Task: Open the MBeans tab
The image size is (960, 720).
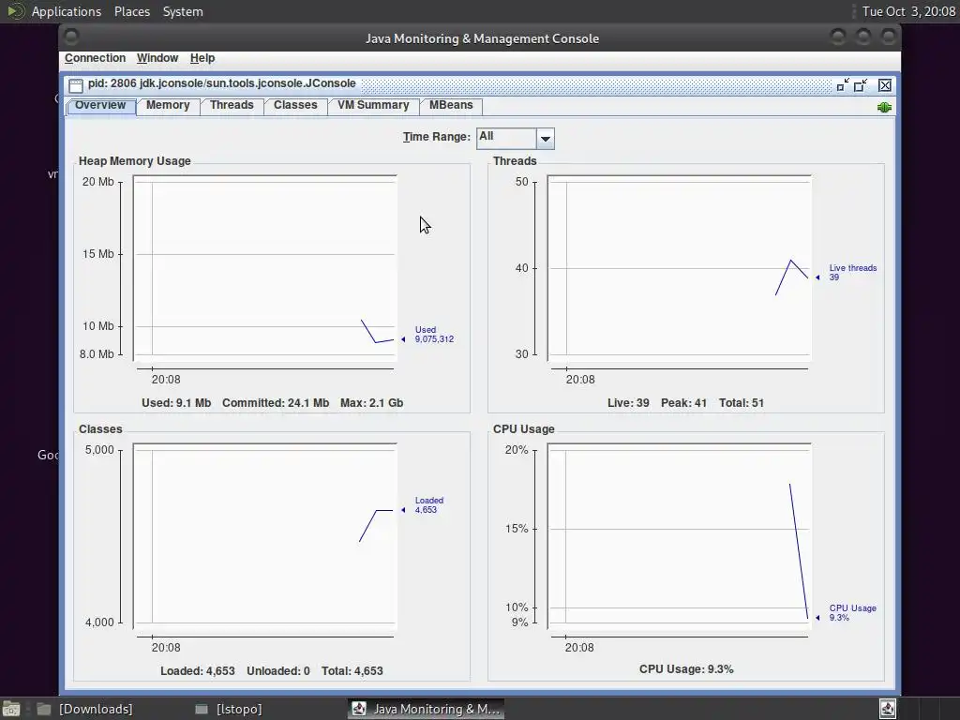Action: tap(451, 105)
